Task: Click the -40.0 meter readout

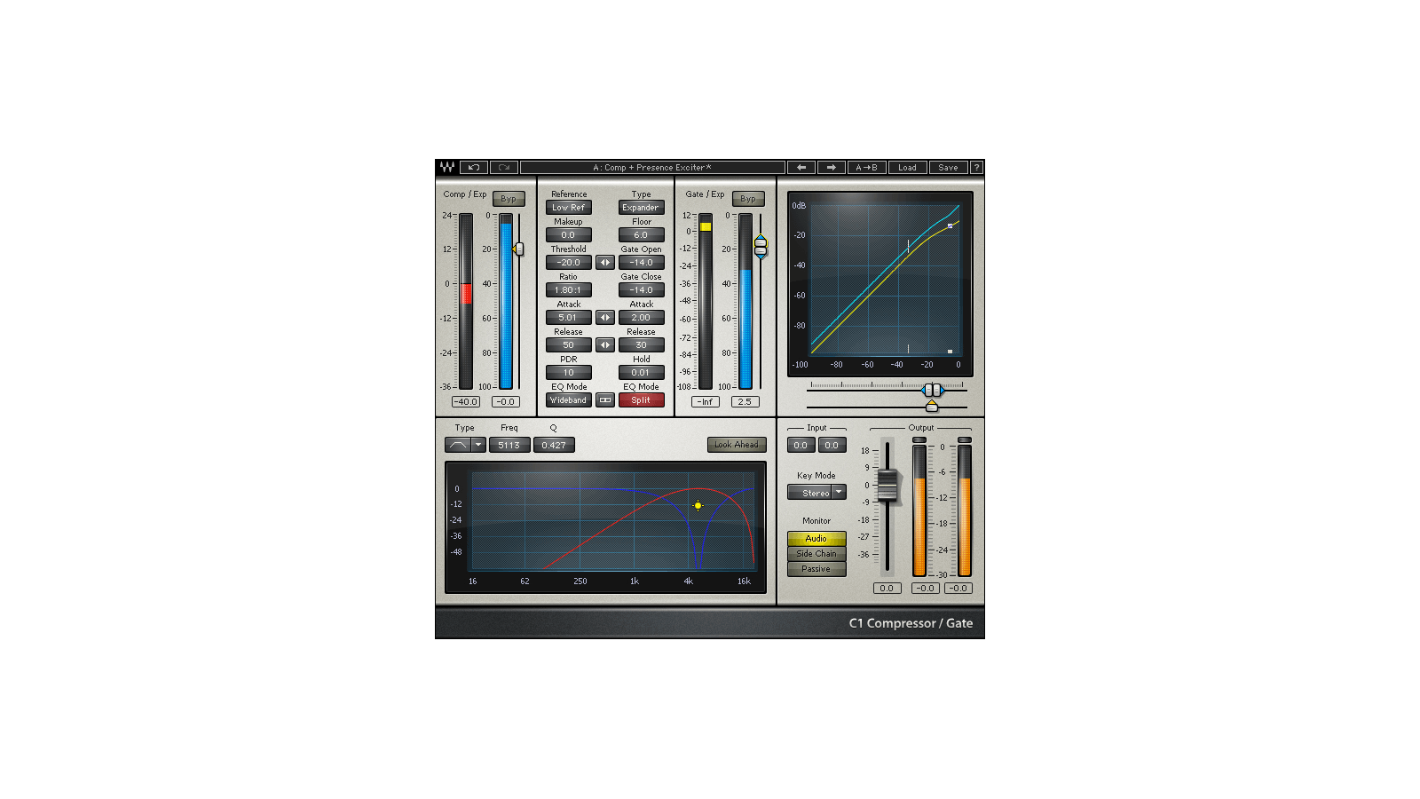Action: point(466,402)
